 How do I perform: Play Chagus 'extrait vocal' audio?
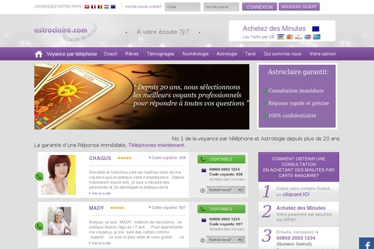coord(203,190)
